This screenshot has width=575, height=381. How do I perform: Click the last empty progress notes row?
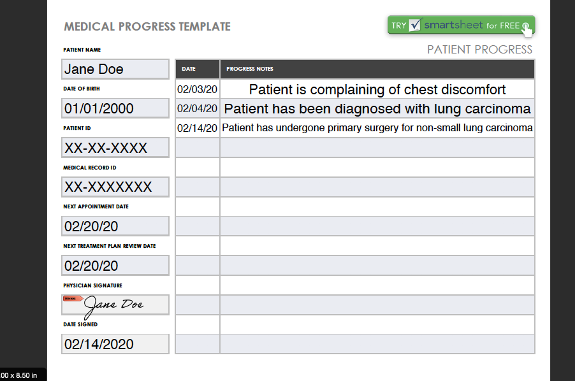(377, 344)
